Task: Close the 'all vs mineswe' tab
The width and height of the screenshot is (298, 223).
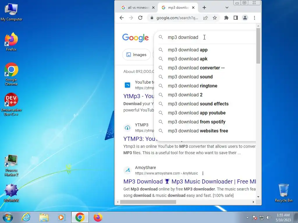Action: [153, 8]
